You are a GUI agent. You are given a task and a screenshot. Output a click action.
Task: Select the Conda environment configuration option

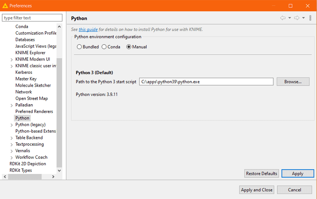pos(104,47)
